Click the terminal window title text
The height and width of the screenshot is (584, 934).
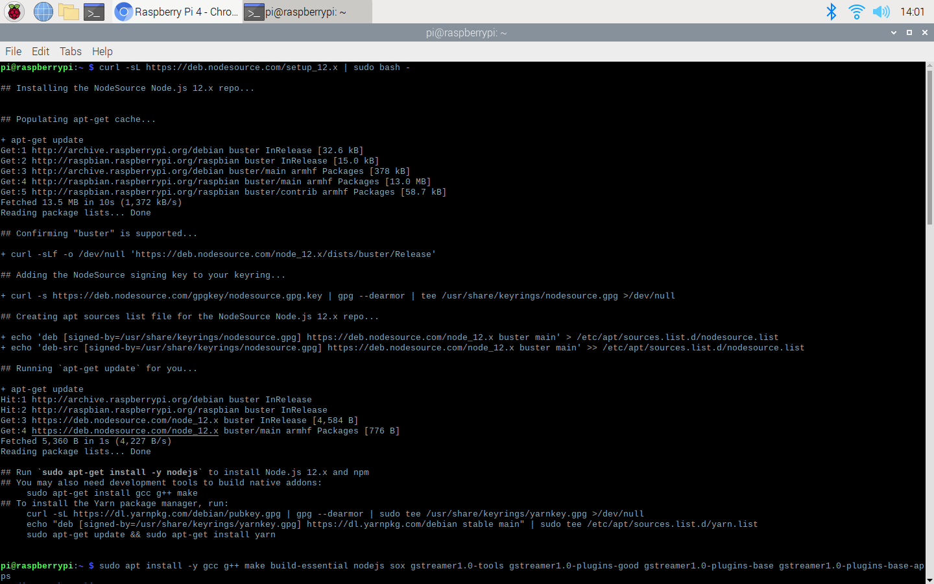point(466,32)
